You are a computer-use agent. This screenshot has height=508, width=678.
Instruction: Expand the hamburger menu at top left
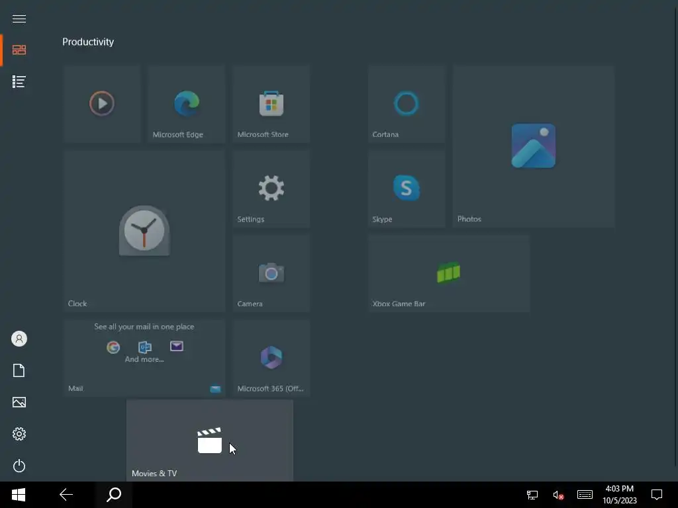19,19
